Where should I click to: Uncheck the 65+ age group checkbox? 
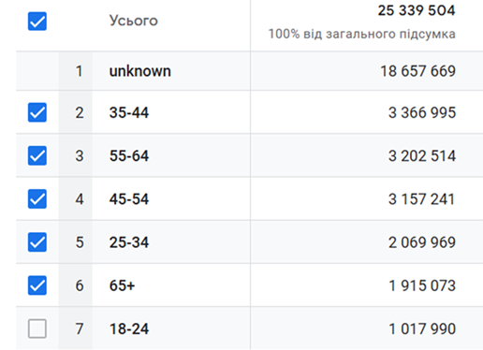tap(37, 285)
